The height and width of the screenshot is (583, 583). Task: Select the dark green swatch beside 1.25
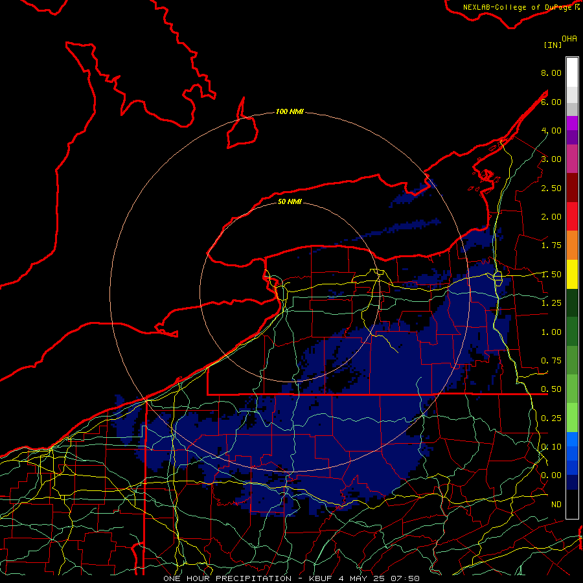[x=572, y=303]
